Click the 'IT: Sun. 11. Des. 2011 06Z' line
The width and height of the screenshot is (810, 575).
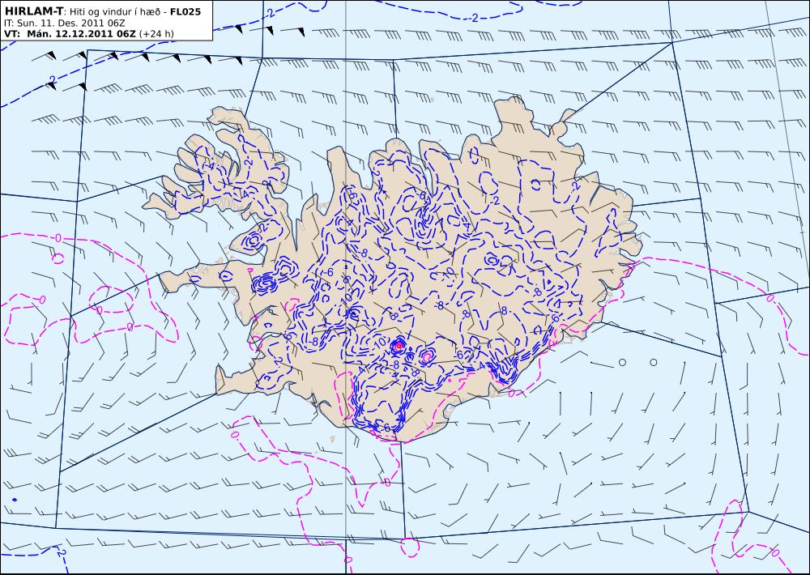point(65,23)
